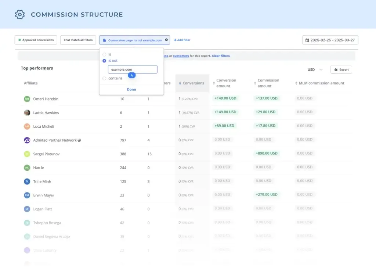Click the globe icon beside Admitad Partner Network
The width and height of the screenshot is (376, 269).
tap(79, 140)
